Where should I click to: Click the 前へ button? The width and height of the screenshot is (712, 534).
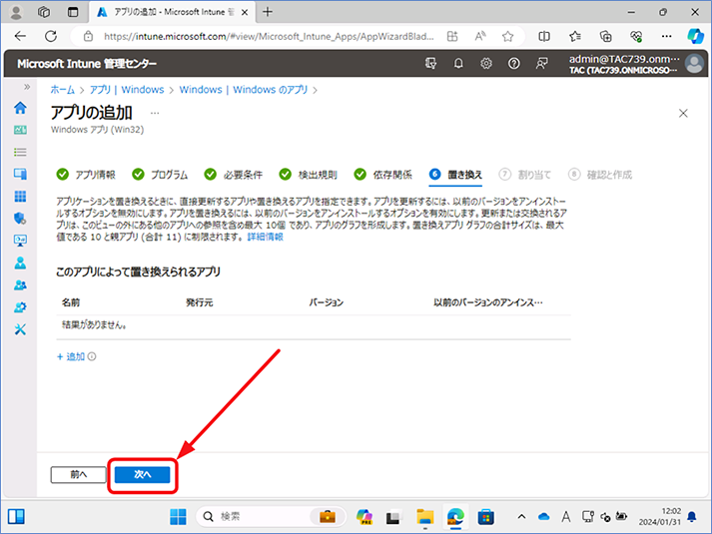(x=79, y=474)
